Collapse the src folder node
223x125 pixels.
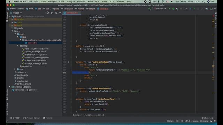13,31
